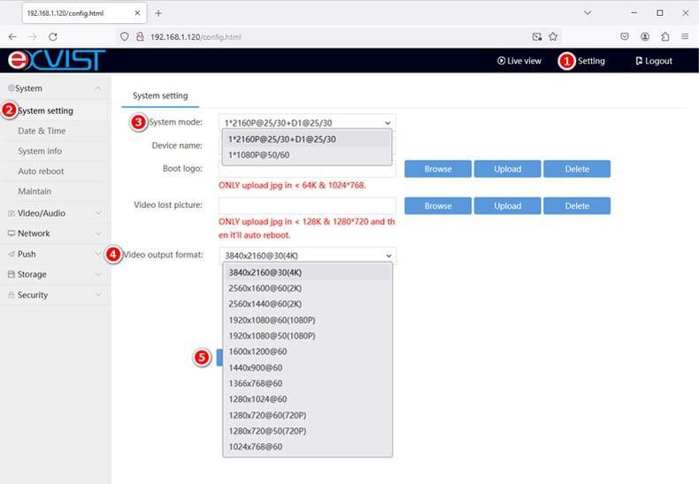Click the Exvist logo in header
Viewport: 699px width, 484px height.
tap(57, 60)
